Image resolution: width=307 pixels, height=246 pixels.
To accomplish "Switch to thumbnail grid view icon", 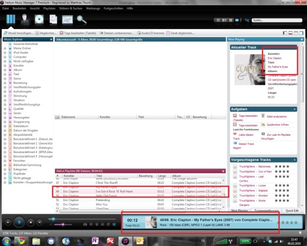I will (x=231, y=20).
